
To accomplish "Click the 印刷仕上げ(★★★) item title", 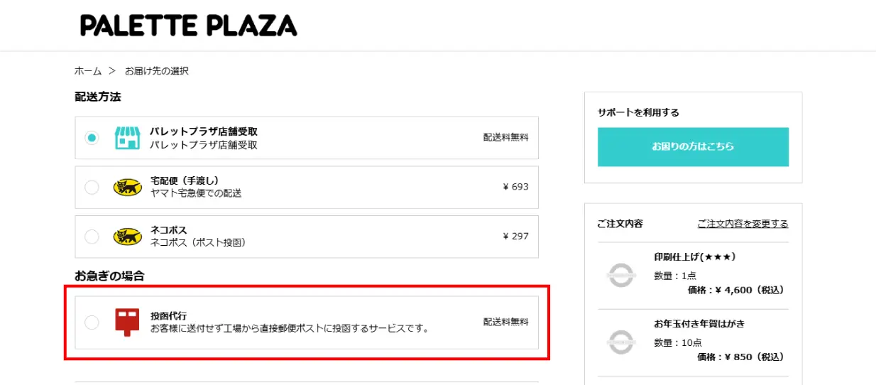I will pos(694,257).
